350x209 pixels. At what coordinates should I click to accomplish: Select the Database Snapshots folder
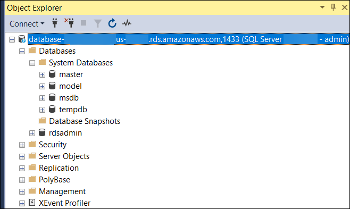[85, 121]
